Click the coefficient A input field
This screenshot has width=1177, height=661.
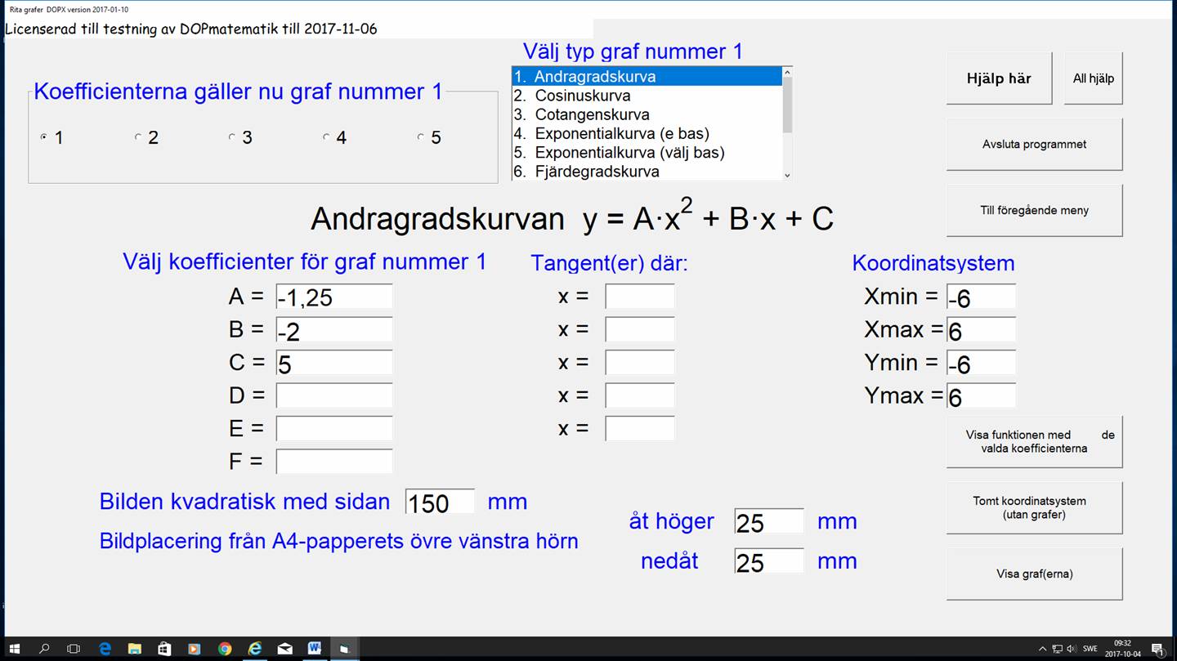click(334, 297)
